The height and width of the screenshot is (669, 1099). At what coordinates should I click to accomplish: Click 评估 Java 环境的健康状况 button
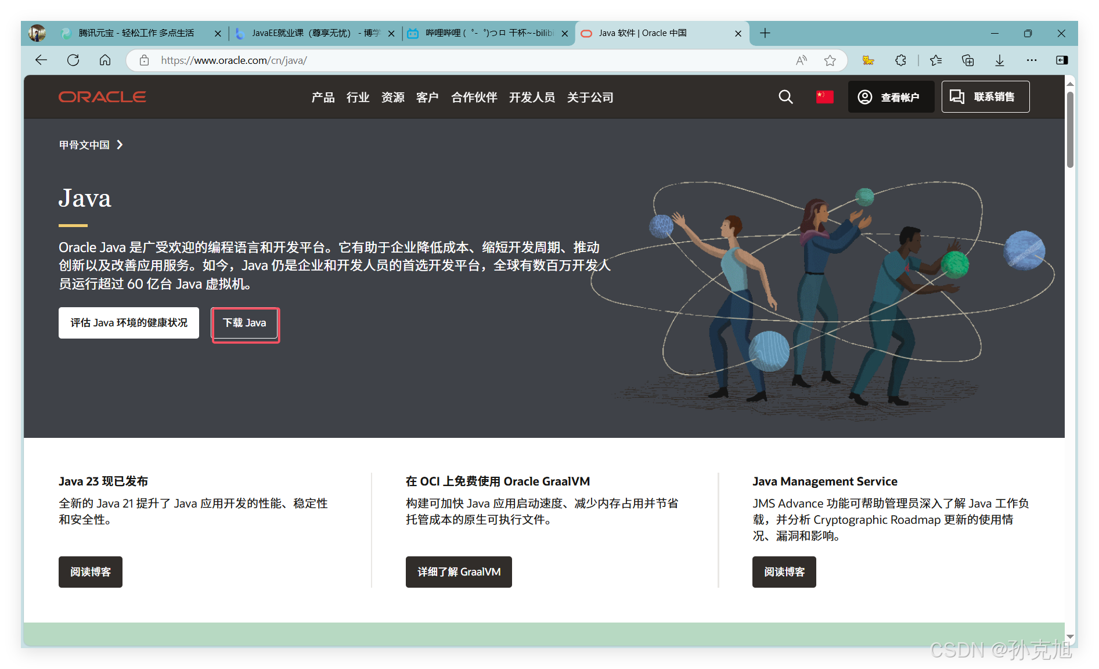point(129,323)
